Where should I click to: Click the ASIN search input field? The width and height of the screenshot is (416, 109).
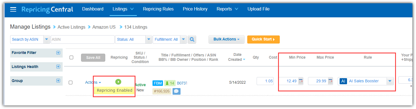pyautogui.click(x=83, y=40)
